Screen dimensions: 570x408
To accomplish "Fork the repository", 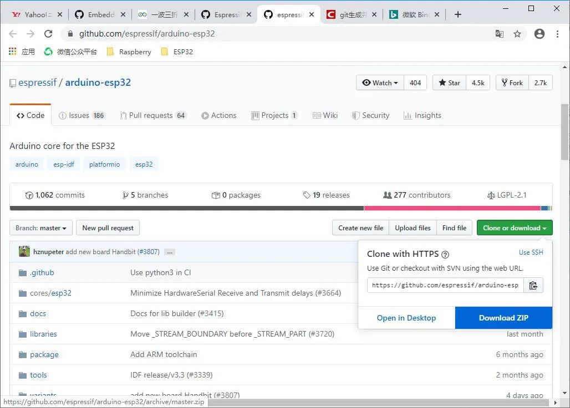I will pos(512,82).
